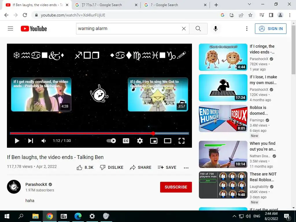Skip to the next video

31,141
